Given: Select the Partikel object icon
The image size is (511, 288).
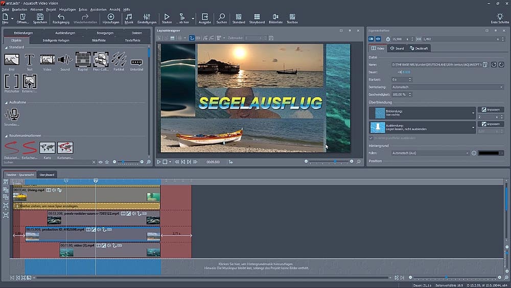Looking at the screenshot, I should point(119,60).
